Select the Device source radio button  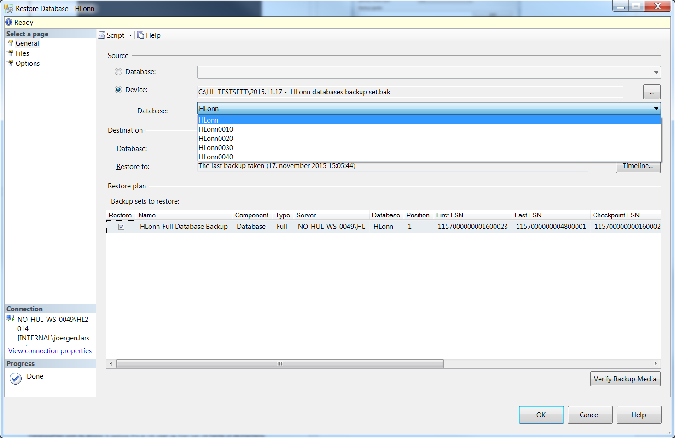(118, 89)
